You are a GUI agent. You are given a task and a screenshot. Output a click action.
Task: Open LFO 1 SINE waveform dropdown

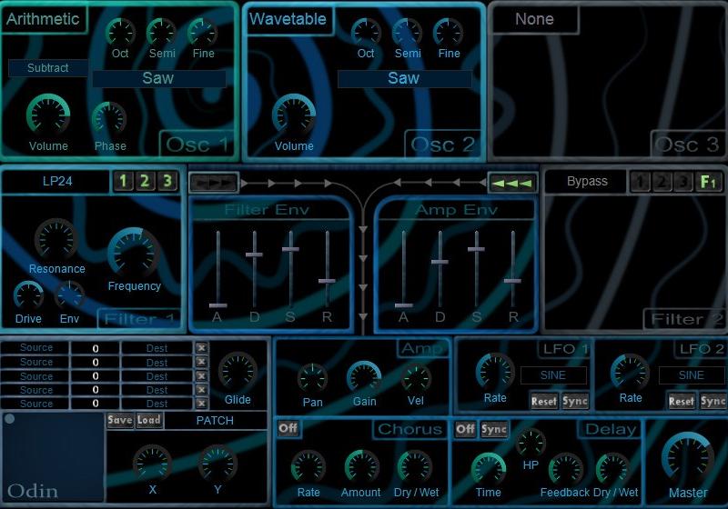pyautogui.click(x=553, y=374)
